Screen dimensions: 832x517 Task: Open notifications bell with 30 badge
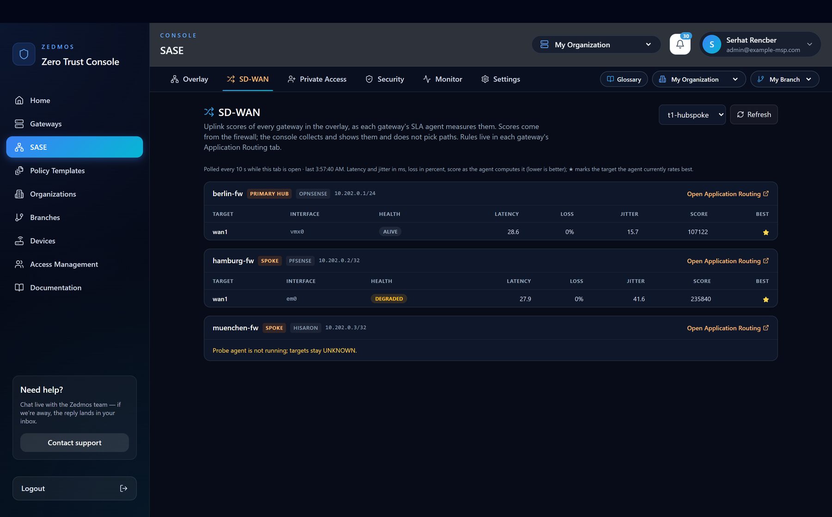[x=680, y=44]
